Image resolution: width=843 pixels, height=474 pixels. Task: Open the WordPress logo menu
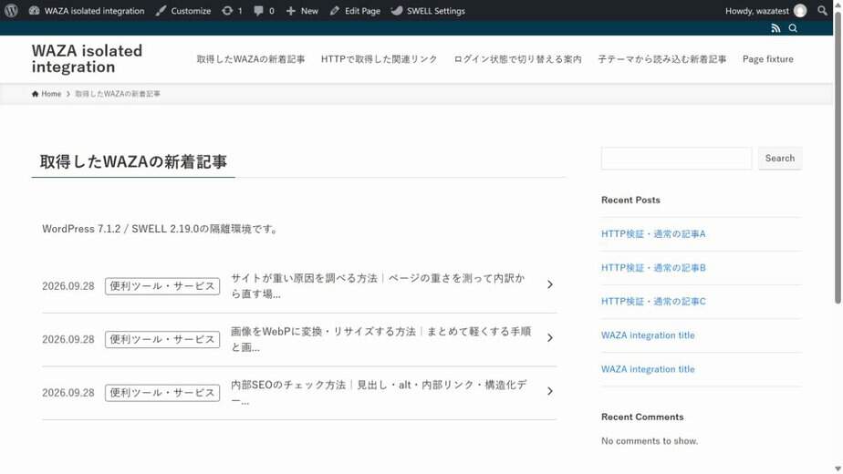pos(11,10)
